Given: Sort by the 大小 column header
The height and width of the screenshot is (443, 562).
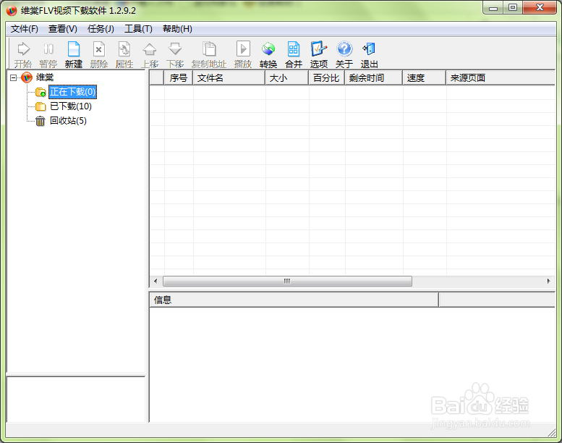Looking at the screenshot, I should 287,77.
